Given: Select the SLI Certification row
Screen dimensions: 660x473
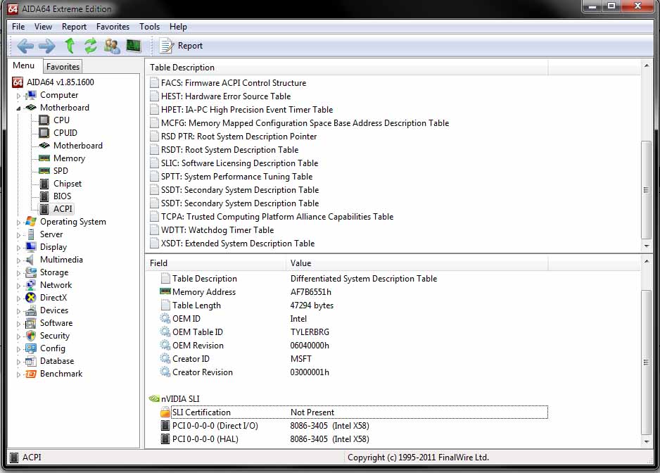Looking at the screenshot, I should pyautogui.click(x=360, y=412).
